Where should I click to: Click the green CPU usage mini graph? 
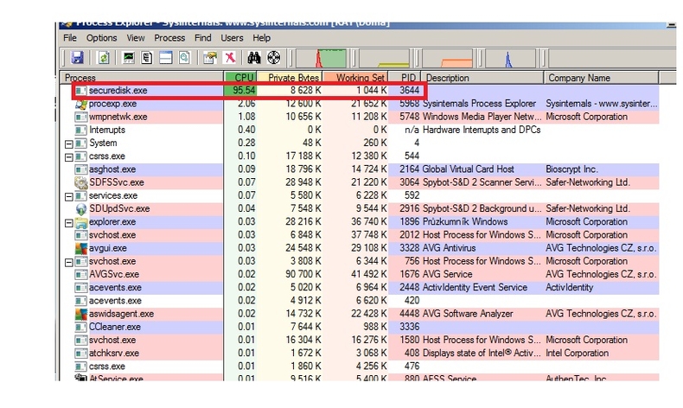tap(320, 59)
